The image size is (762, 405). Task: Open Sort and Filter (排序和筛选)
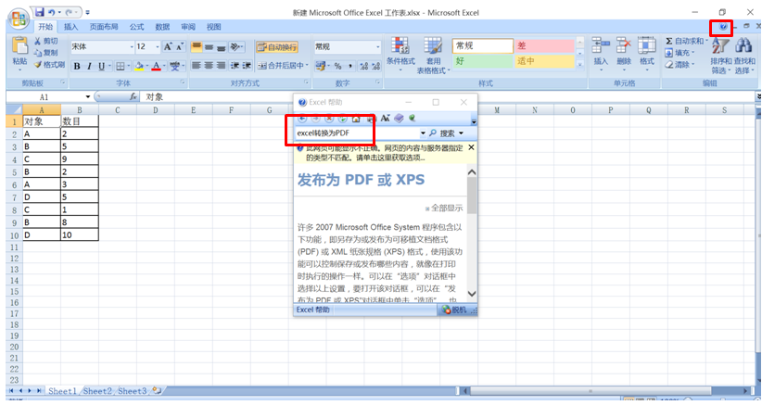[x=720, y=56]
